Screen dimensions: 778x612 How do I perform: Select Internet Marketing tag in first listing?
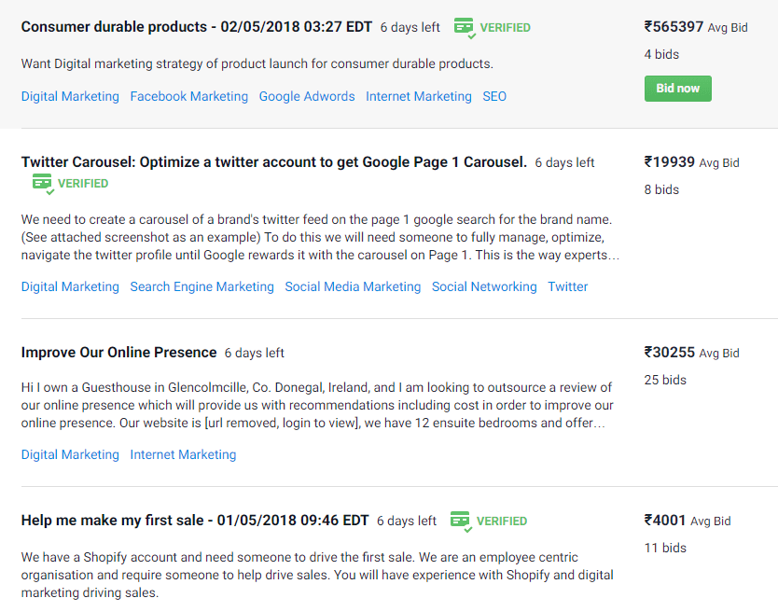419,96
